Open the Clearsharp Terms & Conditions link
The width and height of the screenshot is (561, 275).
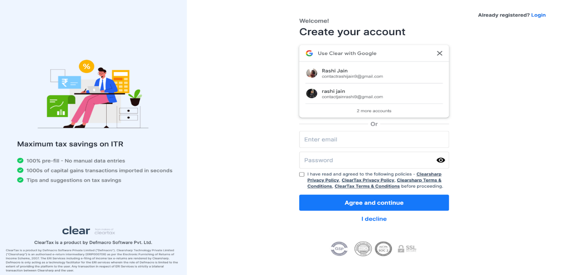point(419,180)
